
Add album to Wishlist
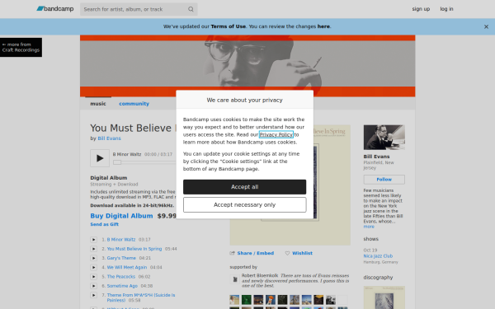tap(302, 253)
